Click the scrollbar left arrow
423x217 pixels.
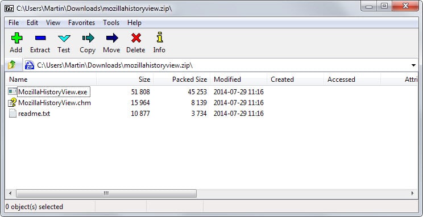11,193
